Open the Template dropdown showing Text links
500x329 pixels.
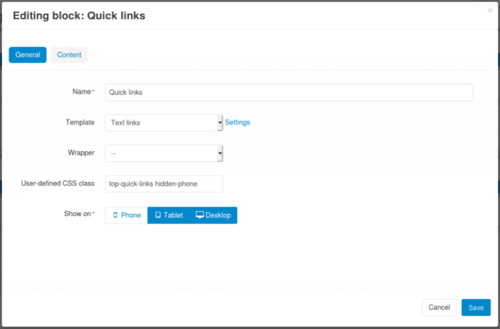[164, 122]
